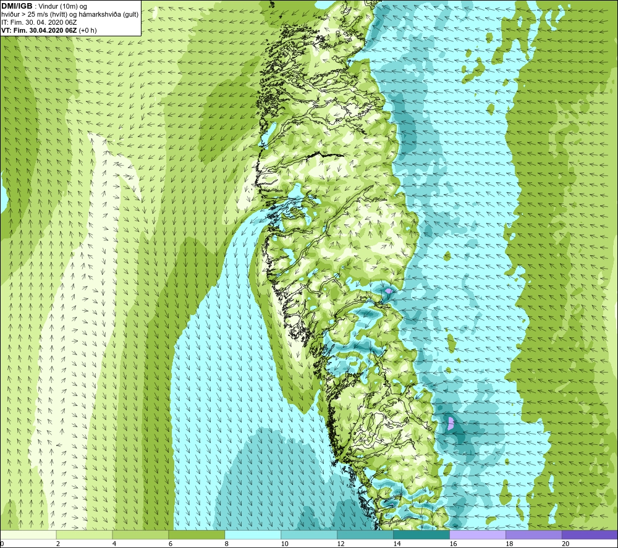Click the 12–14 m/s teal legend swatch
Screen dimensions: 618x548
[x=365, y=534]
